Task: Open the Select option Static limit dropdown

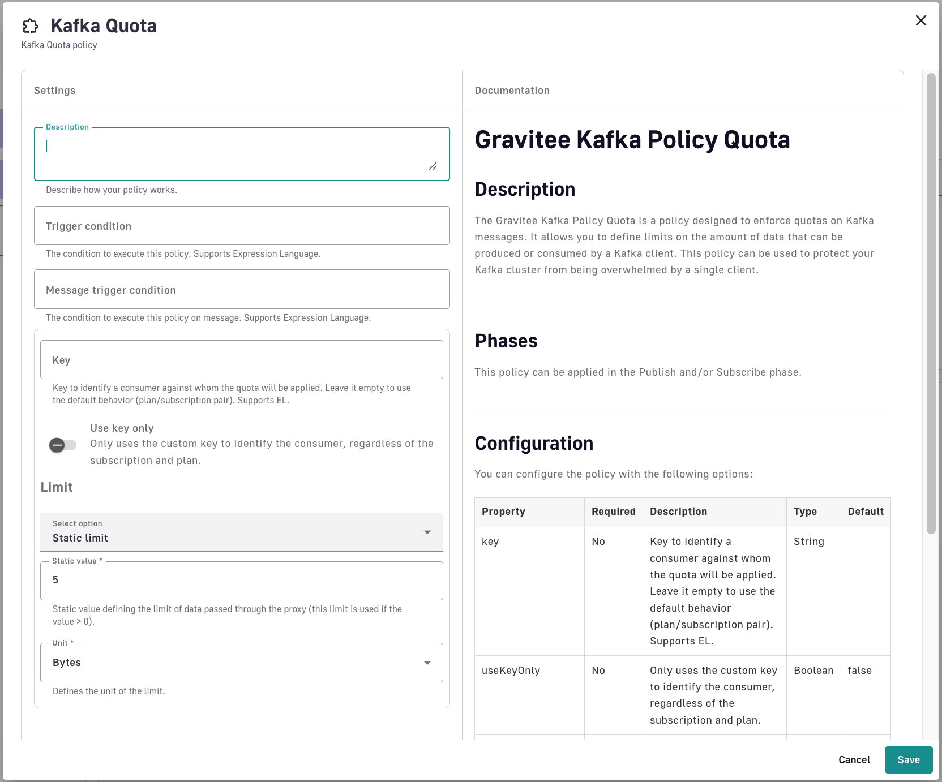Action: click(241, 532)
